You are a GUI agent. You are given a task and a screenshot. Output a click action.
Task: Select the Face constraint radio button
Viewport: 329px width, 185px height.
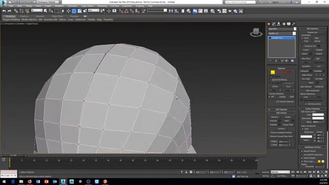[x=302, y=41]
